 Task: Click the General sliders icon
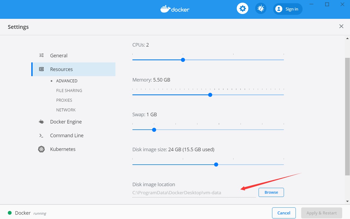tap(42, 55)
